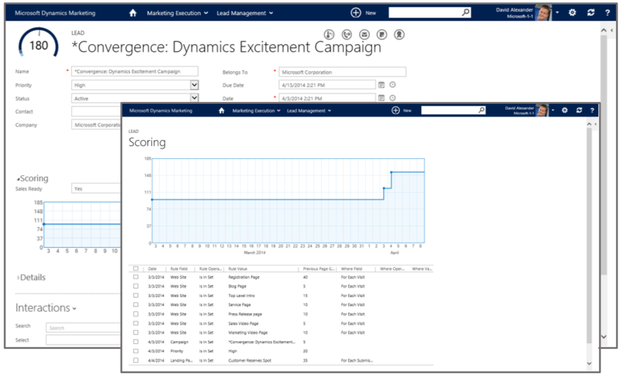This screenshot has width=628, height=387.
Task: Check the select-all box in the scoring table header
Action: [135, 268]
